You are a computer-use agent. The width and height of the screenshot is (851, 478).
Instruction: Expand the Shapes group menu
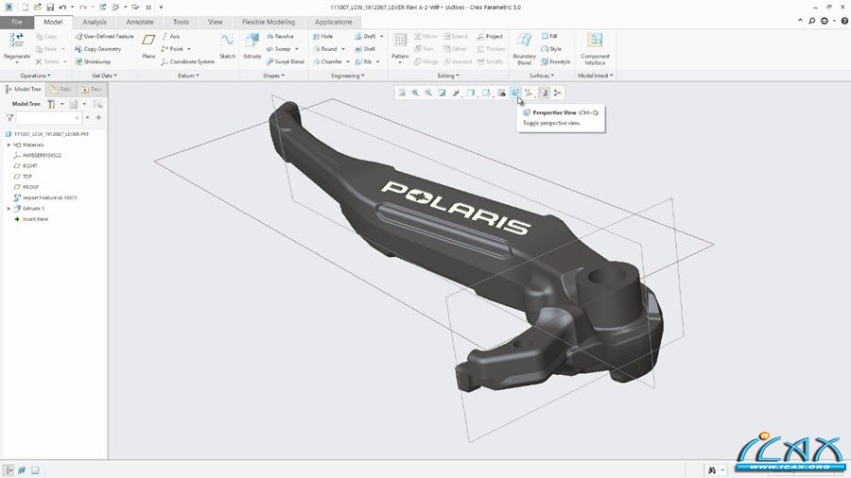tap(273, 76)
